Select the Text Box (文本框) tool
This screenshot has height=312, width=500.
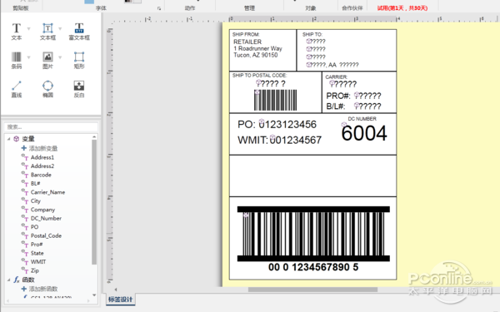tap(47, 32)
